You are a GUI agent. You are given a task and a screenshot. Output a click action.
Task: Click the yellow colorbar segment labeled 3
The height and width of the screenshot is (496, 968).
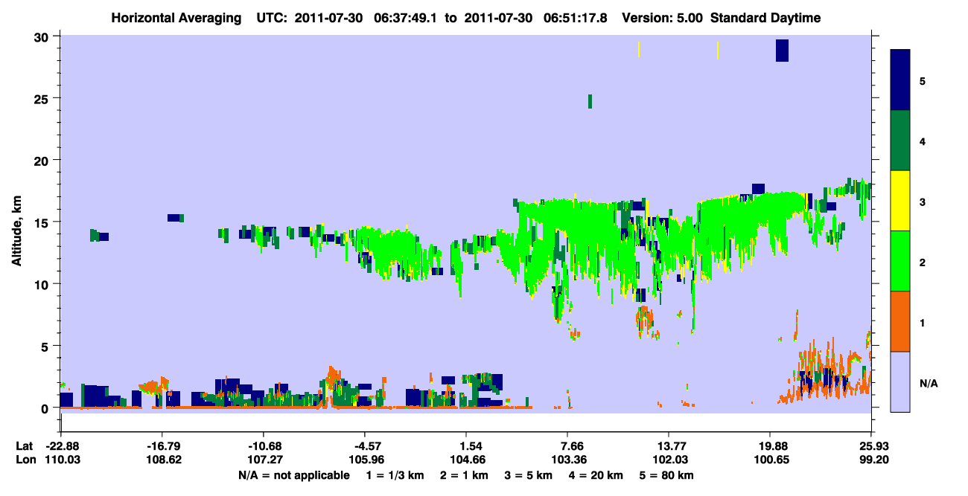(900, 201)
